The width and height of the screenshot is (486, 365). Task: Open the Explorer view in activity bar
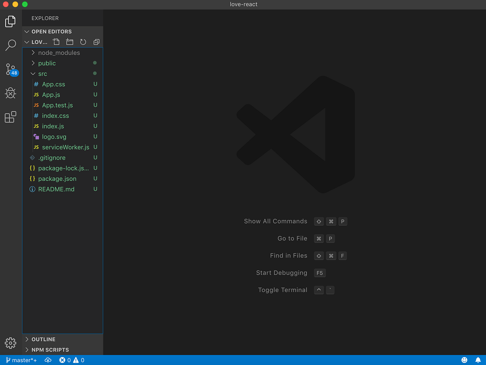[x=10, y=21]
